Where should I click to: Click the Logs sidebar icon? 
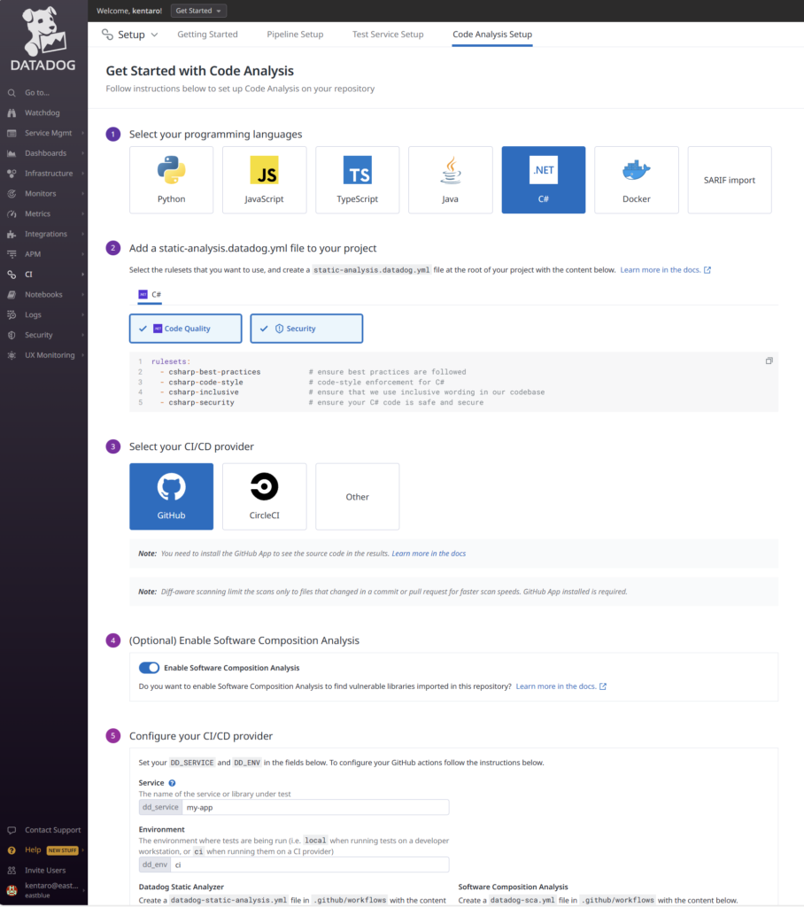pos(12,315)
